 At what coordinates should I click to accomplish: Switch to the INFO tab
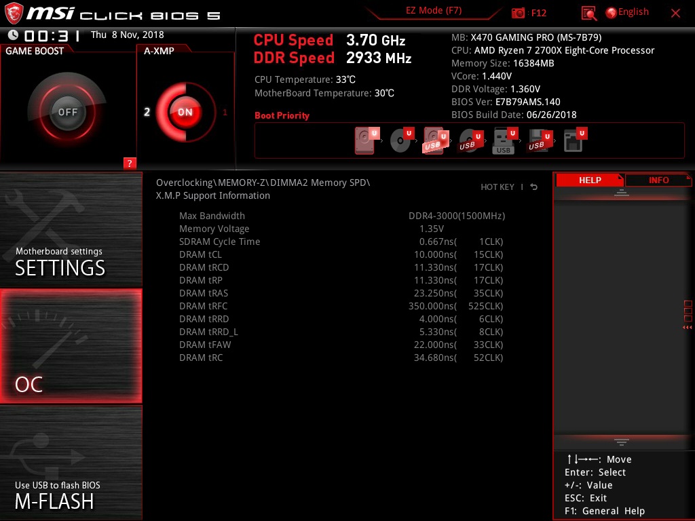(x=658, y=180)
